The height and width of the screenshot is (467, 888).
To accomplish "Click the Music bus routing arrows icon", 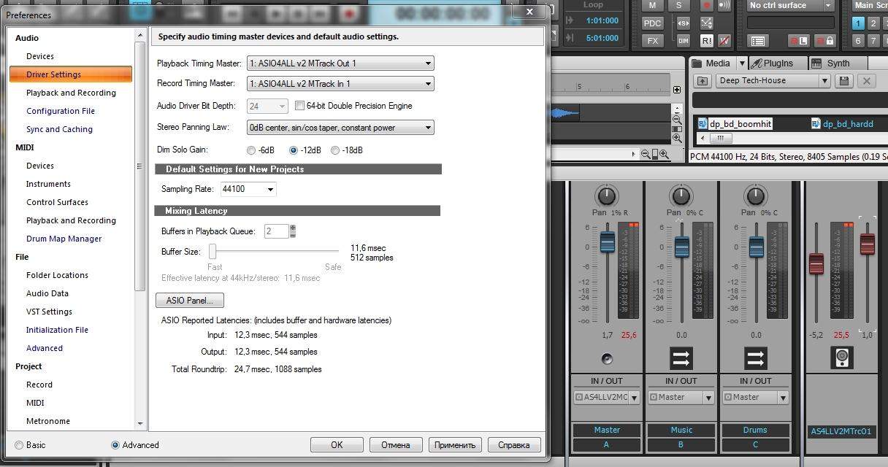I will [681, 358].
